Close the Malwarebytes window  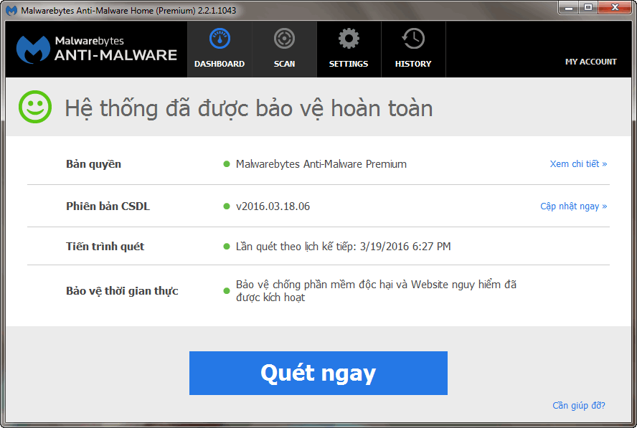click(615, 7)
